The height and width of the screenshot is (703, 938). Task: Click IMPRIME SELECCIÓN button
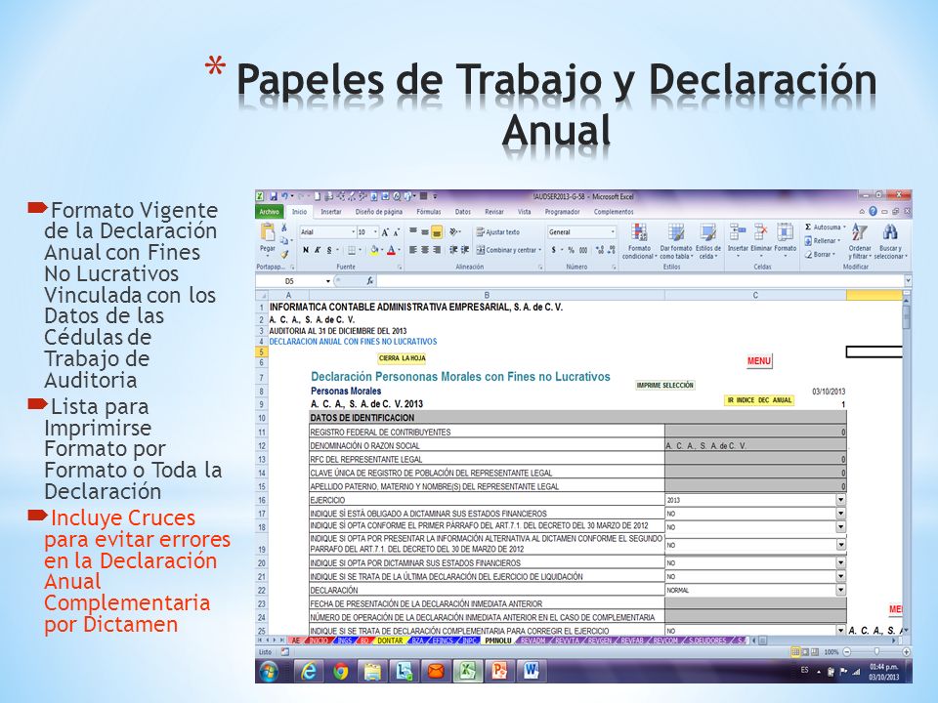pos(665,385)
